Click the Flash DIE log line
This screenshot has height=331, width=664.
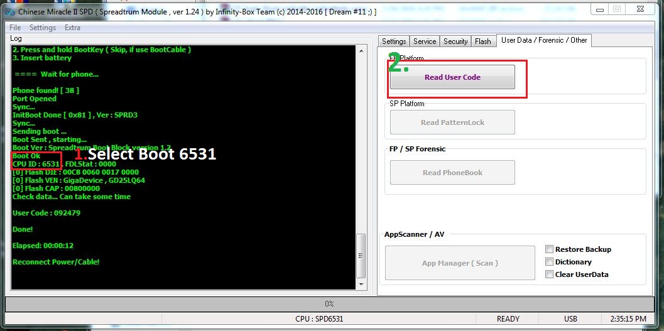tap(75, 172)
